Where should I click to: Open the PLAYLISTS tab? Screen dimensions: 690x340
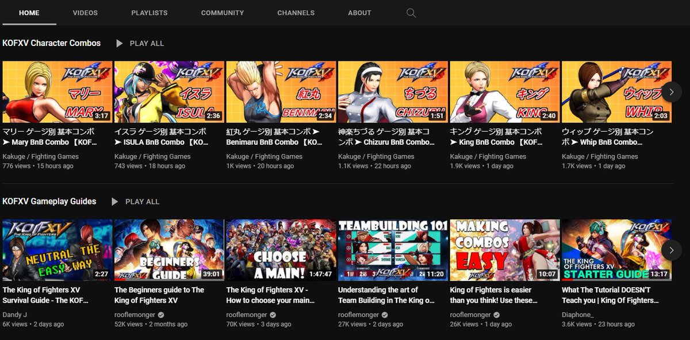[149, 13]
